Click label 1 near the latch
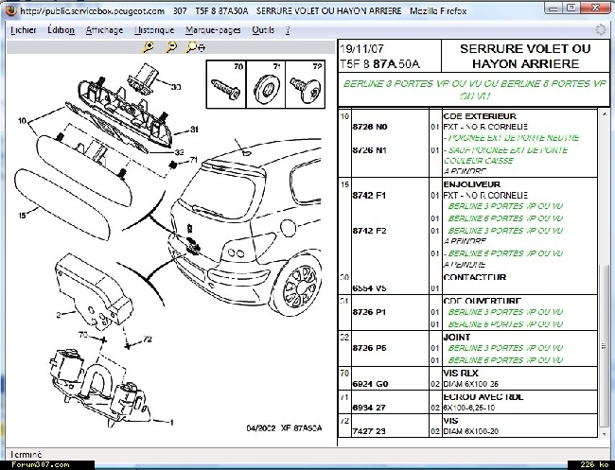This screenshot has height=470, width=615. coord(171,422)
